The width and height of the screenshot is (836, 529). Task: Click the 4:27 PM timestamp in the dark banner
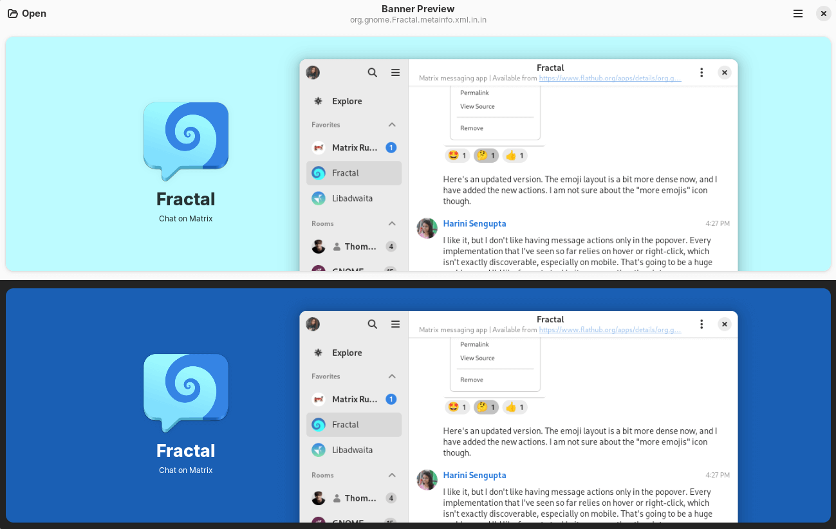pyautogui.click(x=718, y=475)
